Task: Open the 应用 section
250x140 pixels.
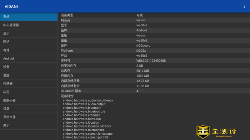Action: (29, 92)
